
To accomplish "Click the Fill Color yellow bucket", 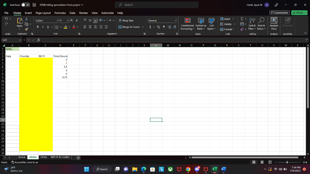I will pos(66,27).
